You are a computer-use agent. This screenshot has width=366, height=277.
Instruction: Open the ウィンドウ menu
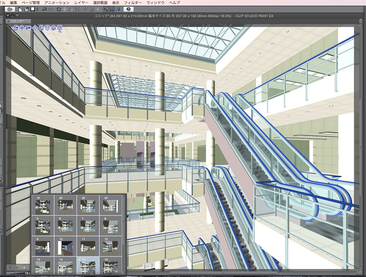coord(156,3)
